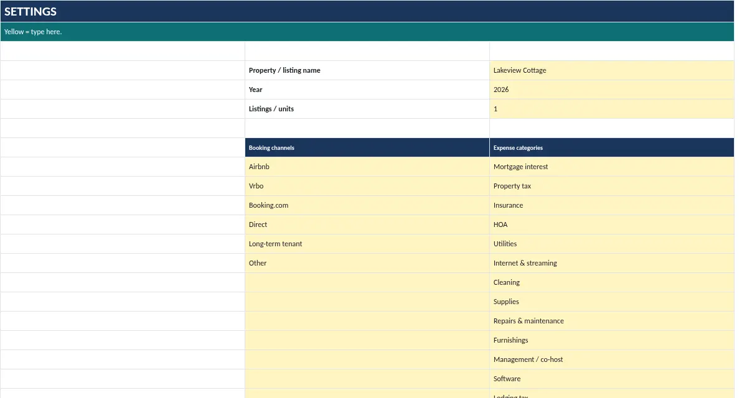The height and width of the screenshot is (398, 747).
Task: Select the Vrbo channel cell
Action: [367, 186]
